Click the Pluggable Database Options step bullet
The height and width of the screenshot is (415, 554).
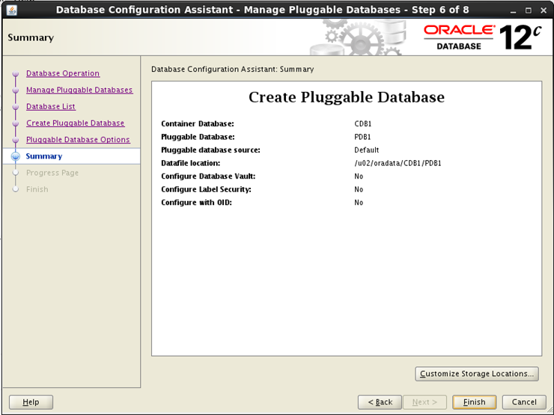(16, 140)
